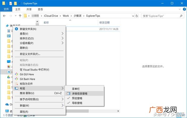Switch to the 共享 ribbon tab
This screenshot has width=187, height=118.
coord(29,9)
